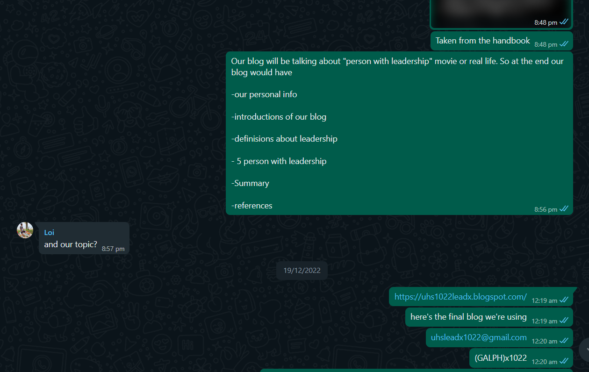
Task: Click read ticks on the final blog message
Action: click(564, 321)
